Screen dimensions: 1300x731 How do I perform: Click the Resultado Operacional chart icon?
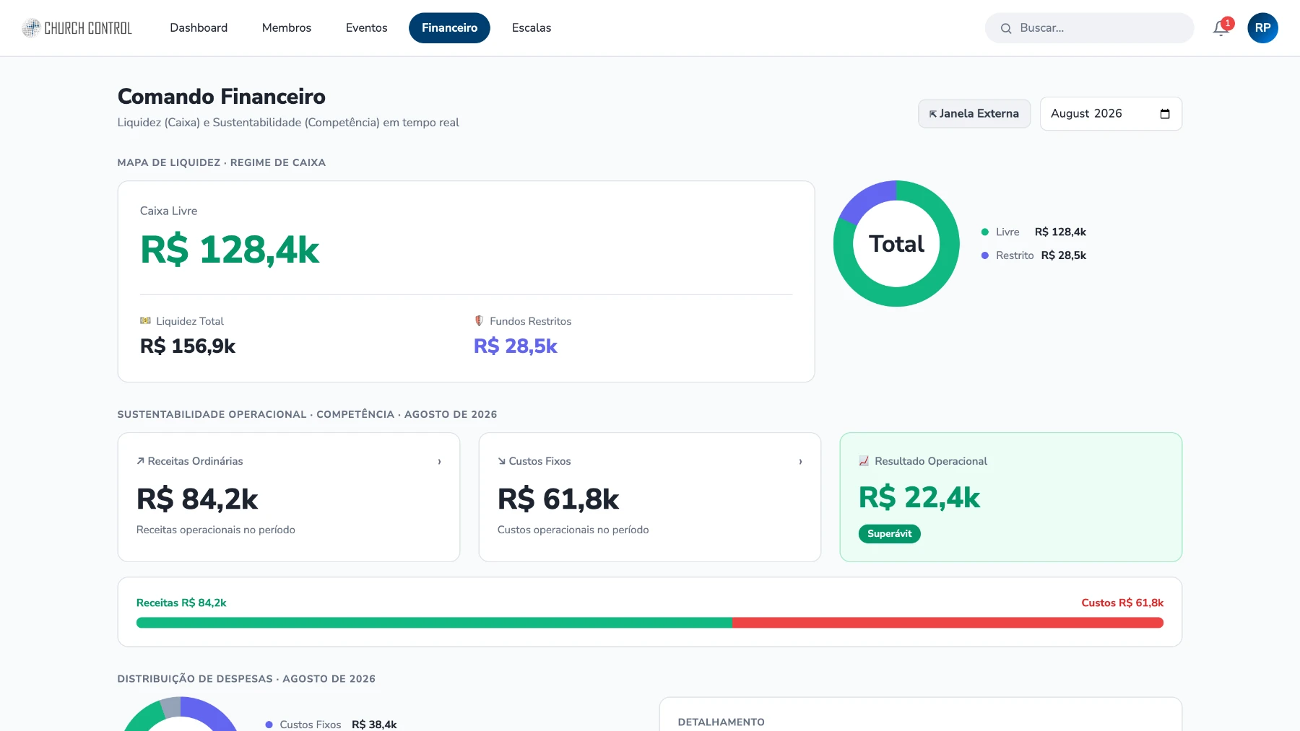(864, 461)
